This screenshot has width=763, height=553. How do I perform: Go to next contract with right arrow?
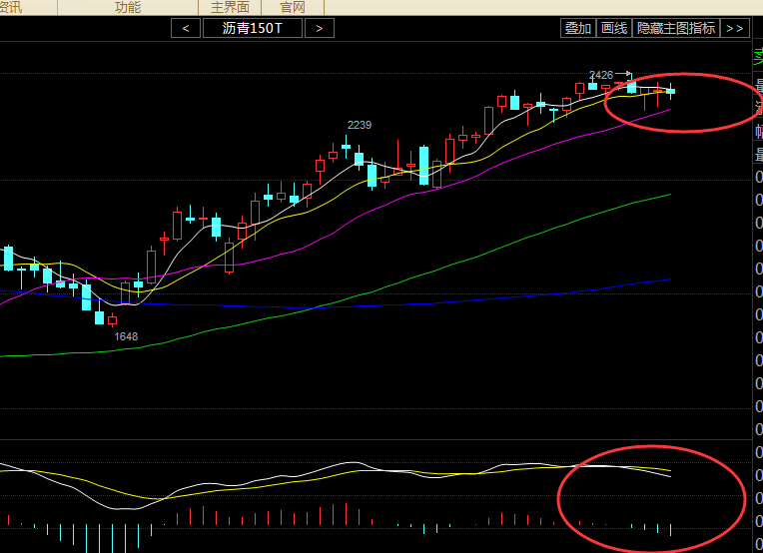(x=319, y=28)
